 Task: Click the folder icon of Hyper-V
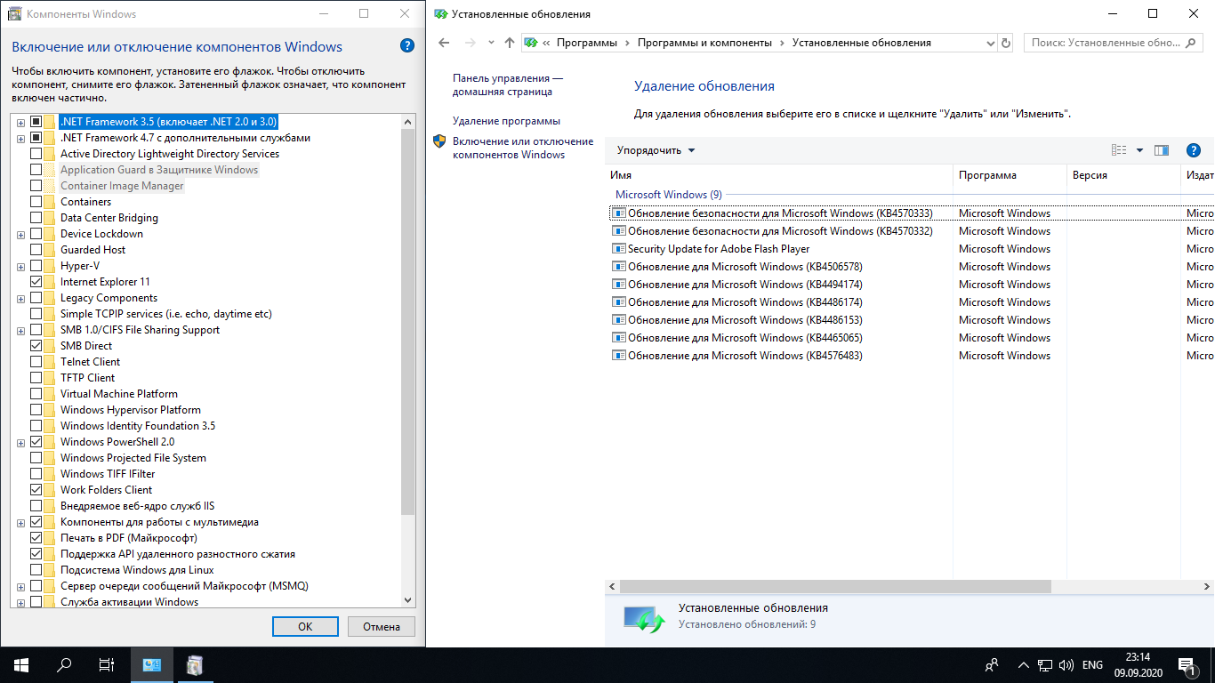point(51,266)
